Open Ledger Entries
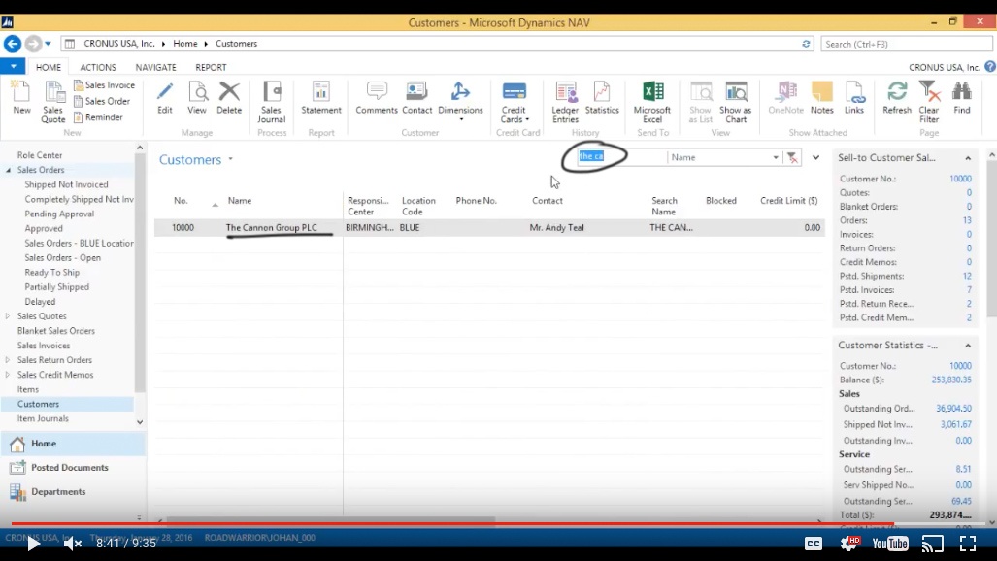 point(565,102)
